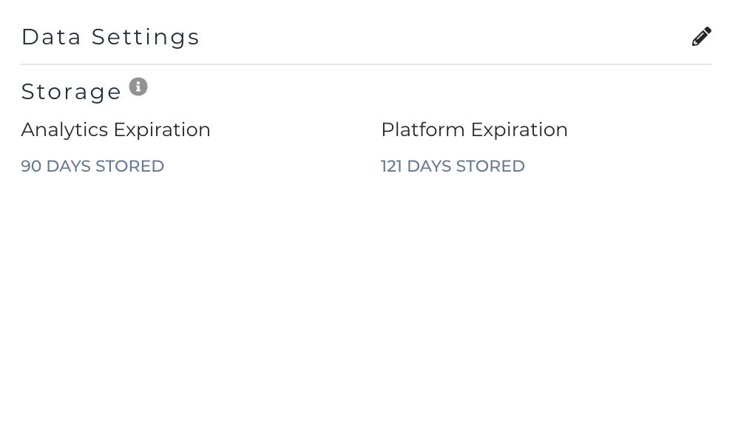The width and height of the screenshot is (741, 438).
Task: Choose the analytics stored-days text
Action: click(92, 166)
